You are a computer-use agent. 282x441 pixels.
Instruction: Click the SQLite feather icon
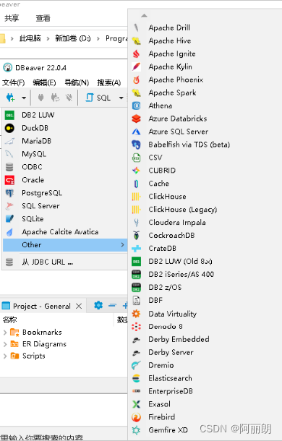point(9,219)
